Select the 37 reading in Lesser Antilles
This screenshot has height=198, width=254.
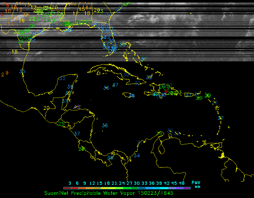[221, 118]
